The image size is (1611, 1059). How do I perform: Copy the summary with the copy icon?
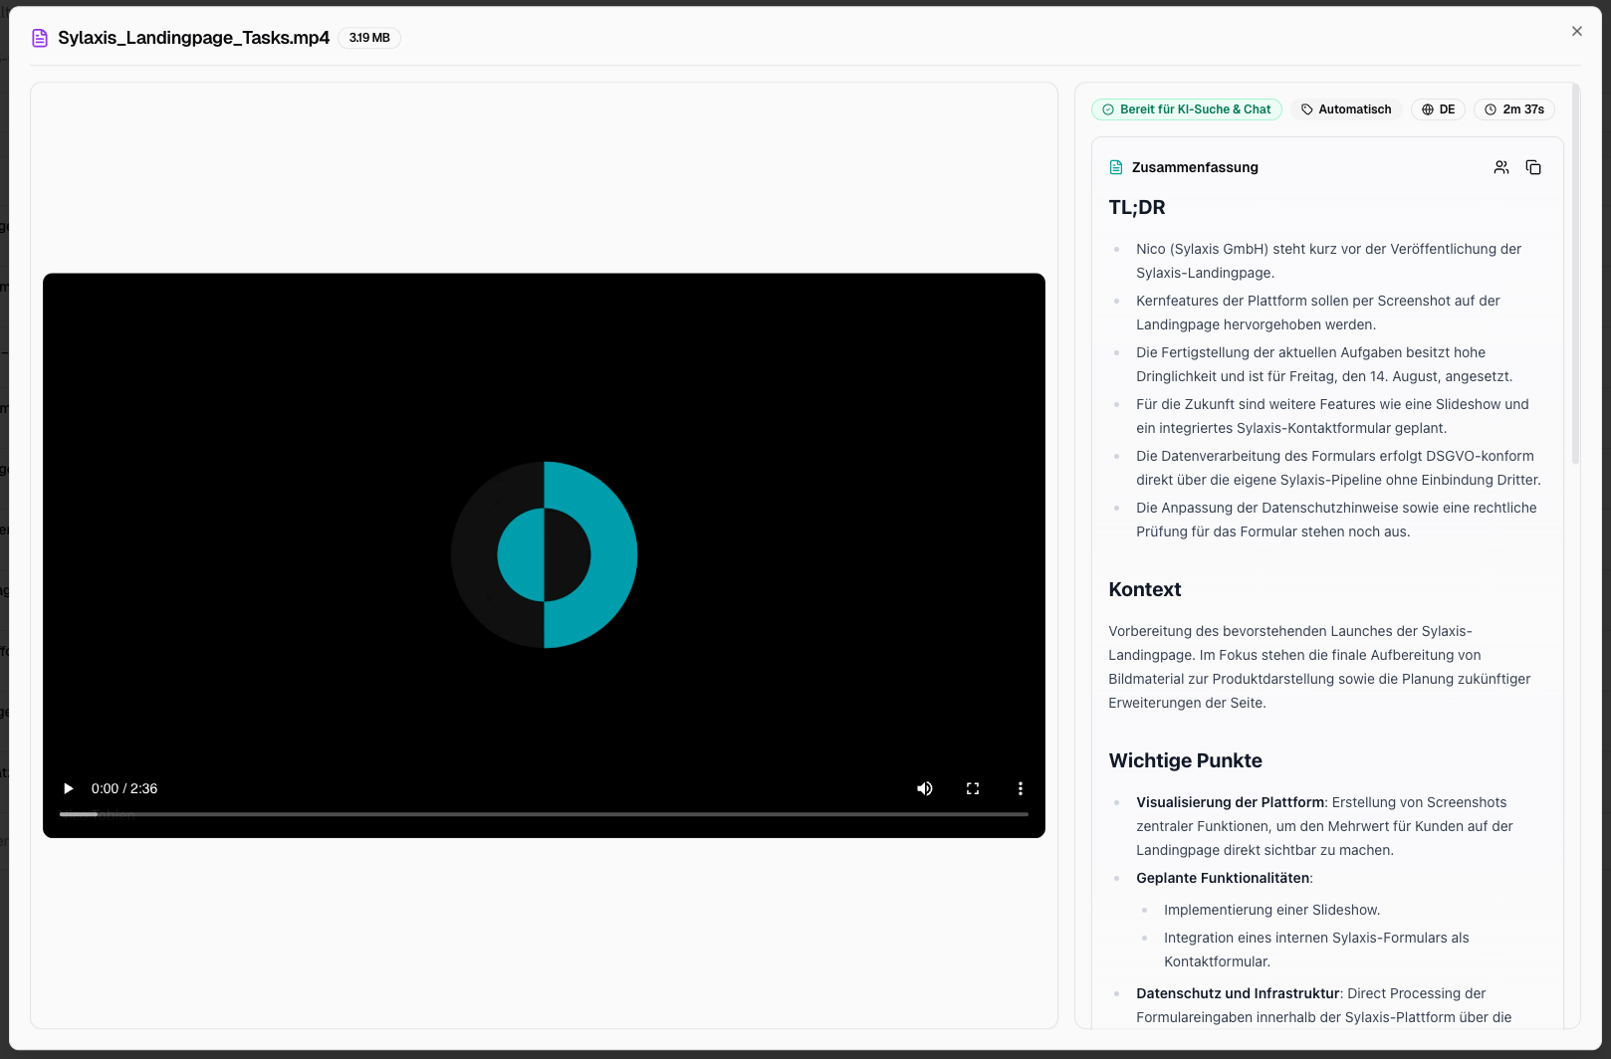pyautogui.click(x=1533, y=167)
